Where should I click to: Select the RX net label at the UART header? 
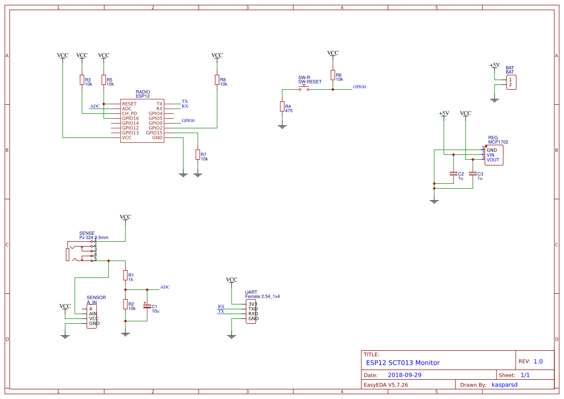coord(221,305)
